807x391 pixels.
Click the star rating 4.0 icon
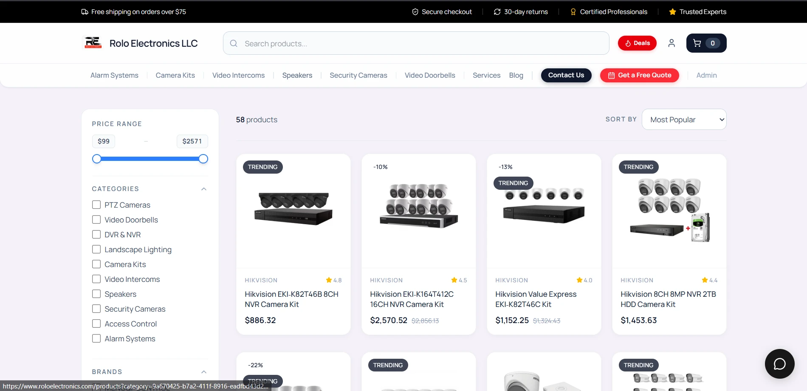[x=579, y=280]
